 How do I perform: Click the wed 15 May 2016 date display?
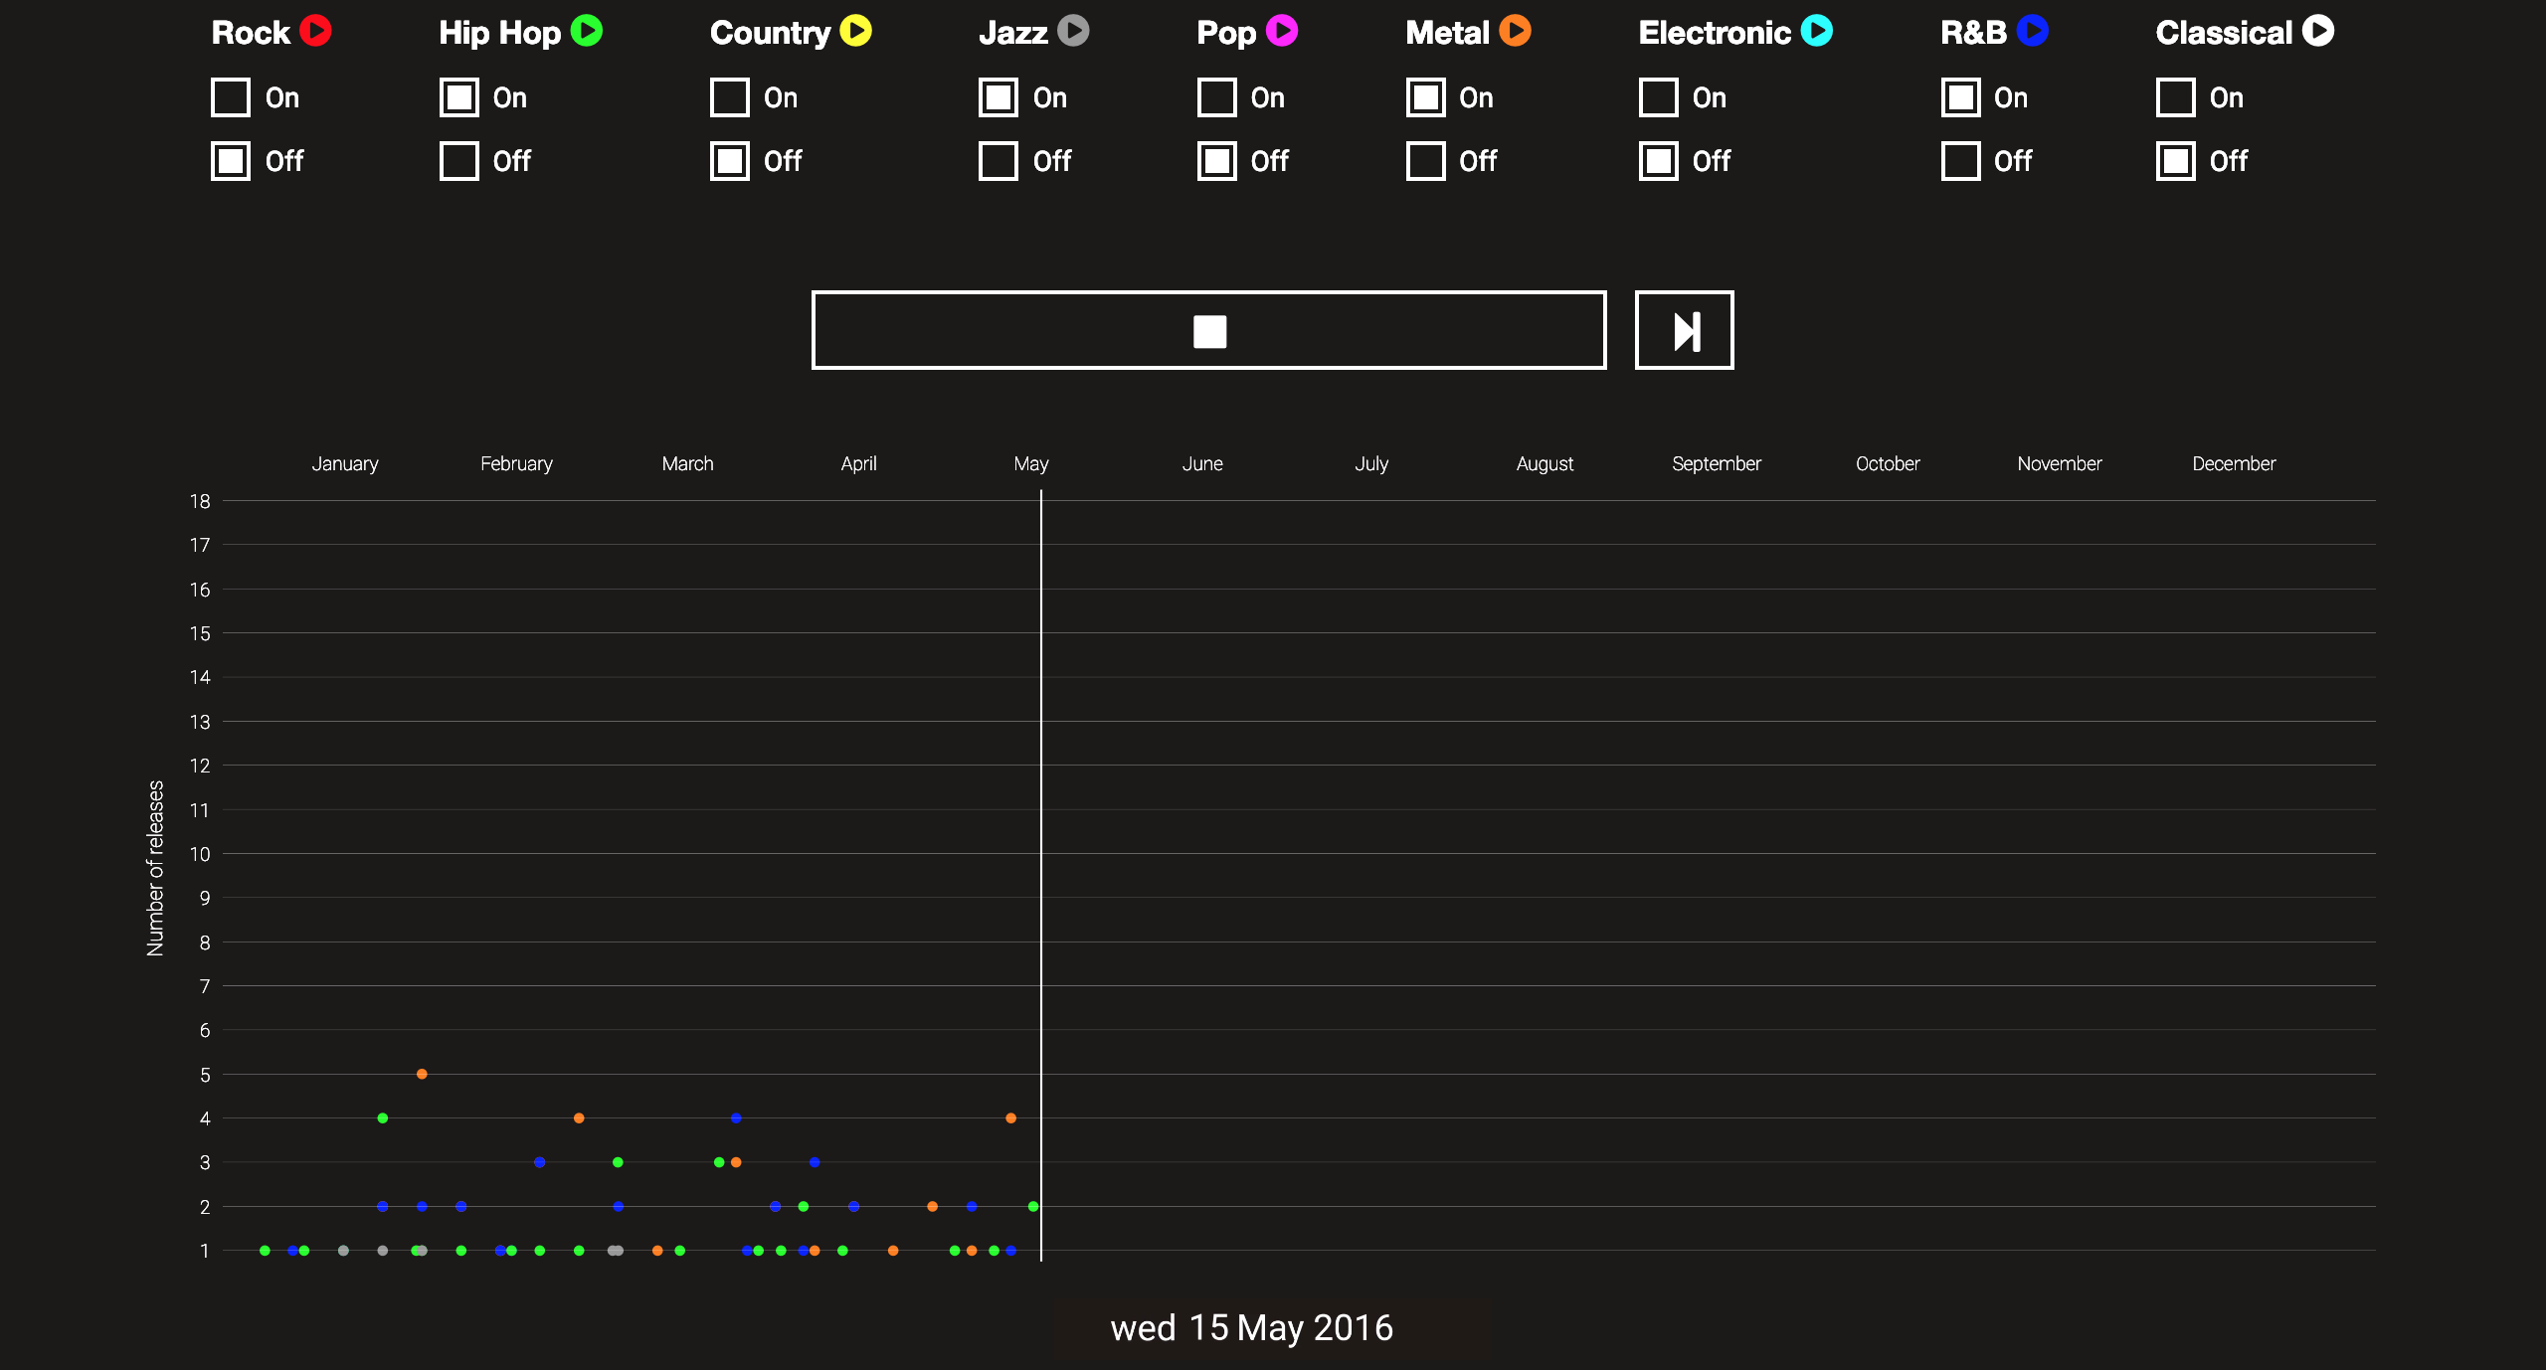point(1251,1327)
